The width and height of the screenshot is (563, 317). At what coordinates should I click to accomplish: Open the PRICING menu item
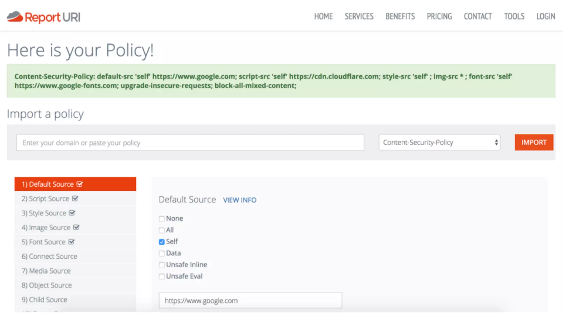(439, 17)
